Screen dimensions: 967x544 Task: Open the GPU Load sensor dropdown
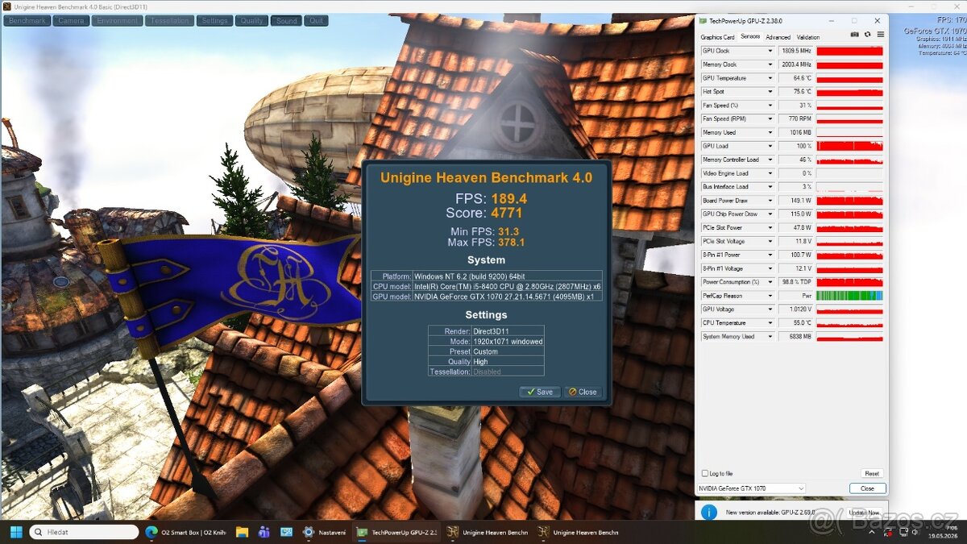770,146
